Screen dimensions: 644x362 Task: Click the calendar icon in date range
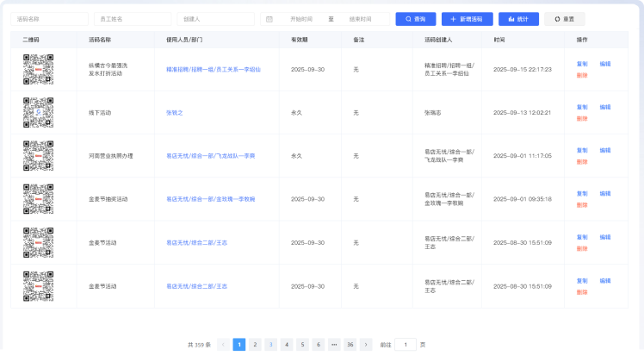[x=269, y=18]
